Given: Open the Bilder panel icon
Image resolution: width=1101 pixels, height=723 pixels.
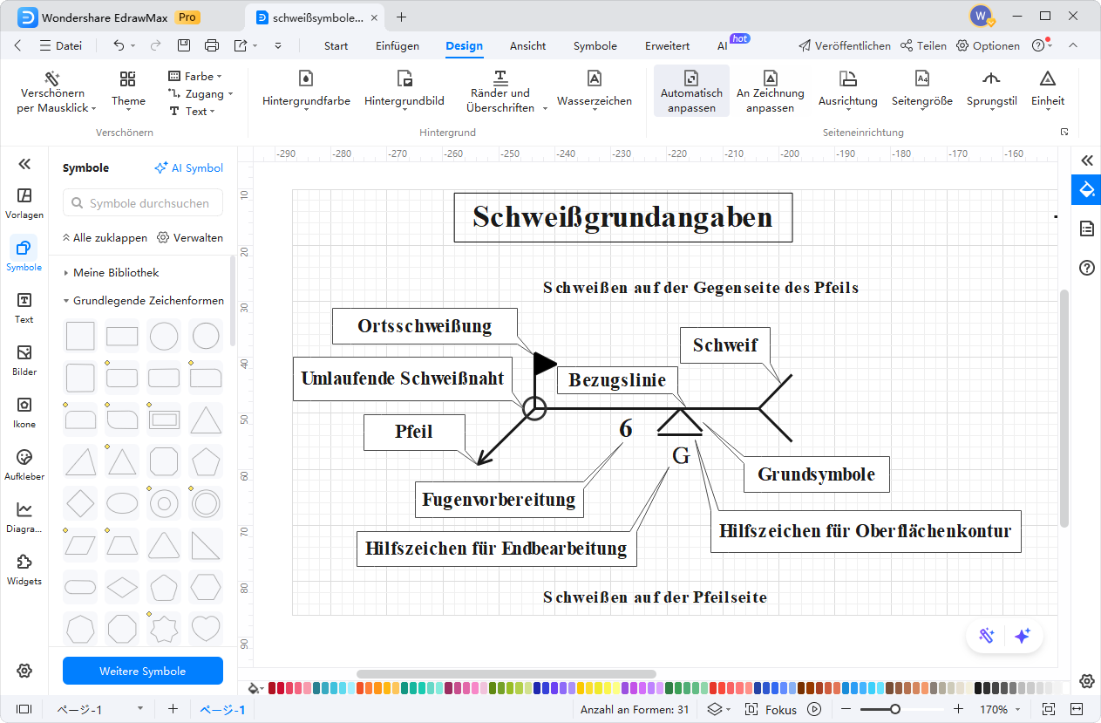Looking at the screenshot, I should [x=24, y=359].
